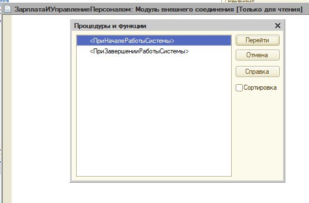Viewport: 309px width, 203px height.
Task: Open help with the Справка button
Action: (x=257, y=72)
